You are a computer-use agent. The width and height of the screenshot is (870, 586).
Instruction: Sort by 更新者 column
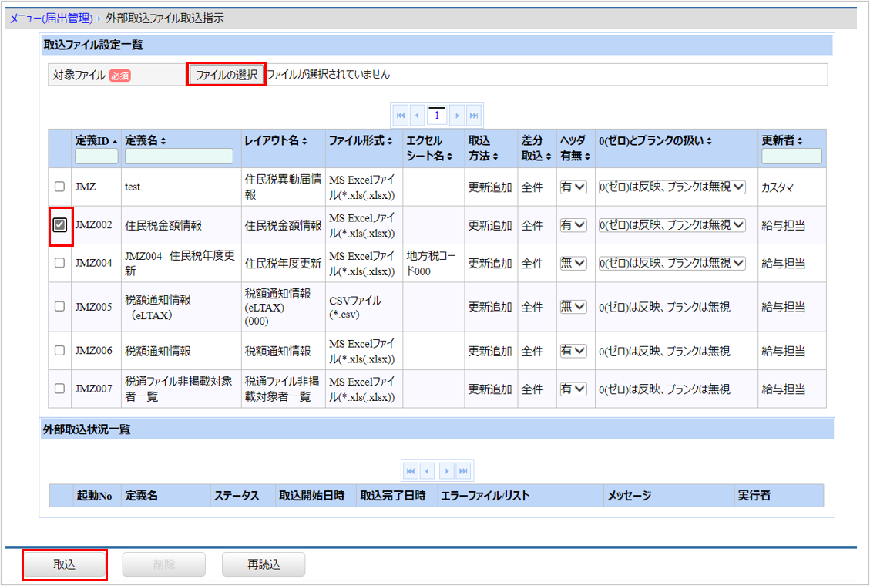(x=782, y=141)
